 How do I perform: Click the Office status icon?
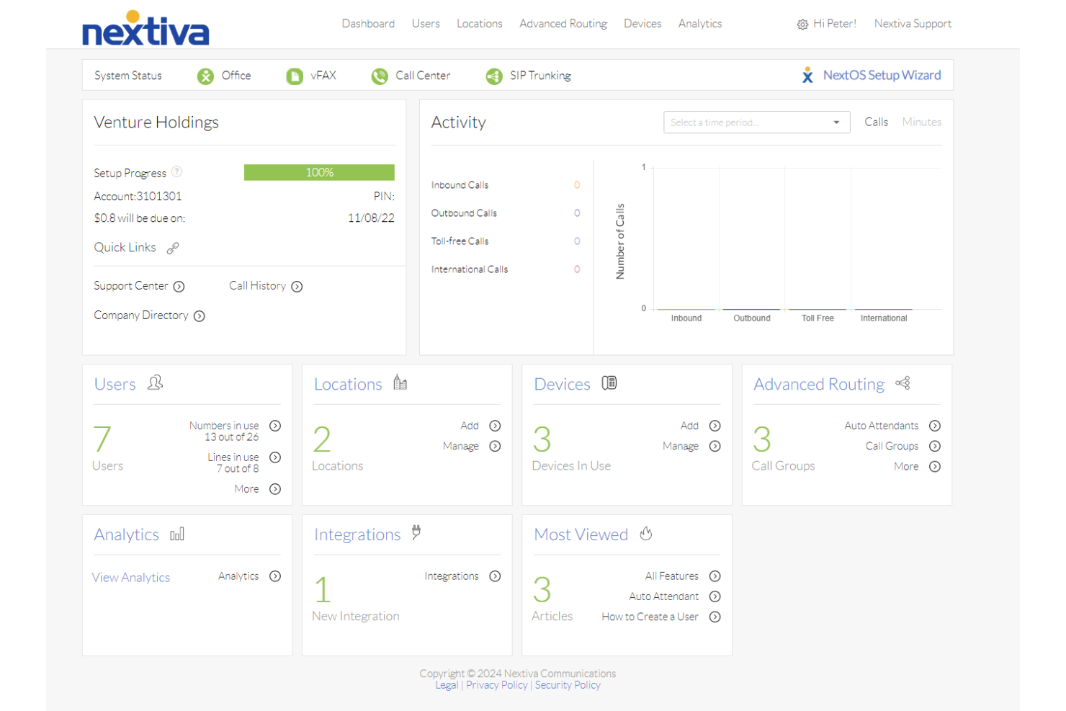tap(205, 76)
